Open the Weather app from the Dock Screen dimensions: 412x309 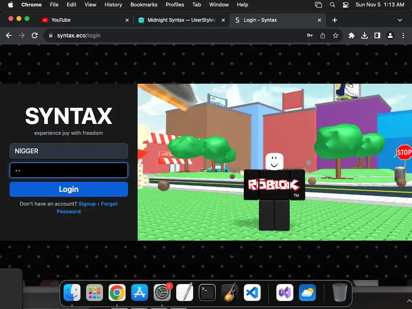(x=307, y=293)
